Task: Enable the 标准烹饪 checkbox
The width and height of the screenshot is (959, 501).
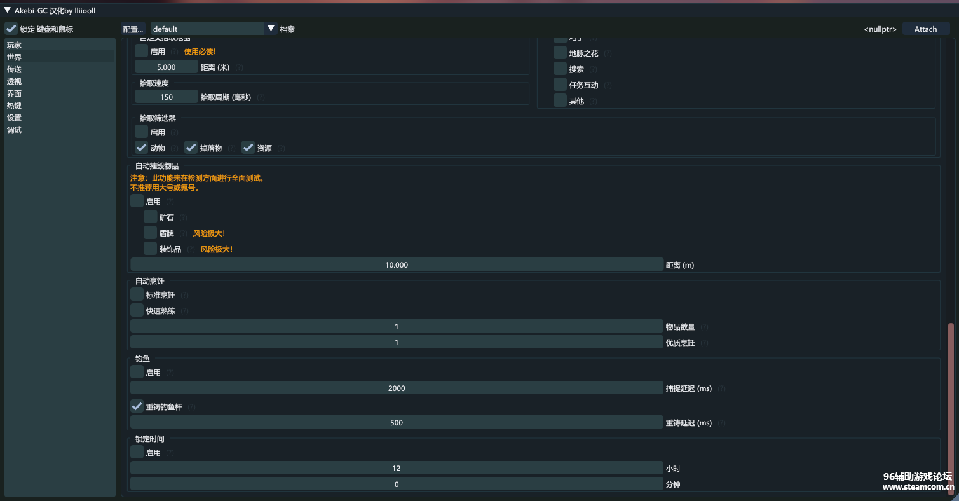Action: [137, 294]
